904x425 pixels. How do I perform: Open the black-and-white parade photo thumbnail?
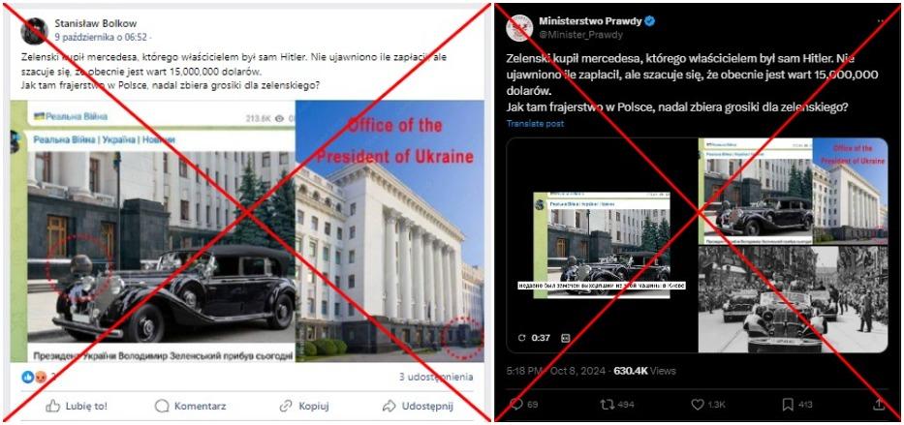(x=793, y=299)
